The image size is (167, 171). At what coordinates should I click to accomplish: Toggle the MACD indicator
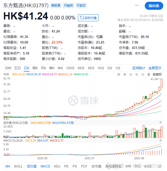click(x=45, y=166)
